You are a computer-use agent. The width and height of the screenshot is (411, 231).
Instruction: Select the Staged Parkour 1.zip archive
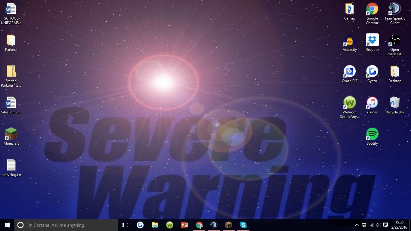pyautogui.click(x=11, y=76)
